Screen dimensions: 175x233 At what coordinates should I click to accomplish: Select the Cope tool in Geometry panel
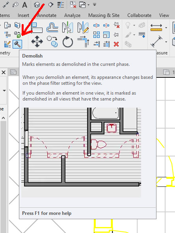[7, 25]
